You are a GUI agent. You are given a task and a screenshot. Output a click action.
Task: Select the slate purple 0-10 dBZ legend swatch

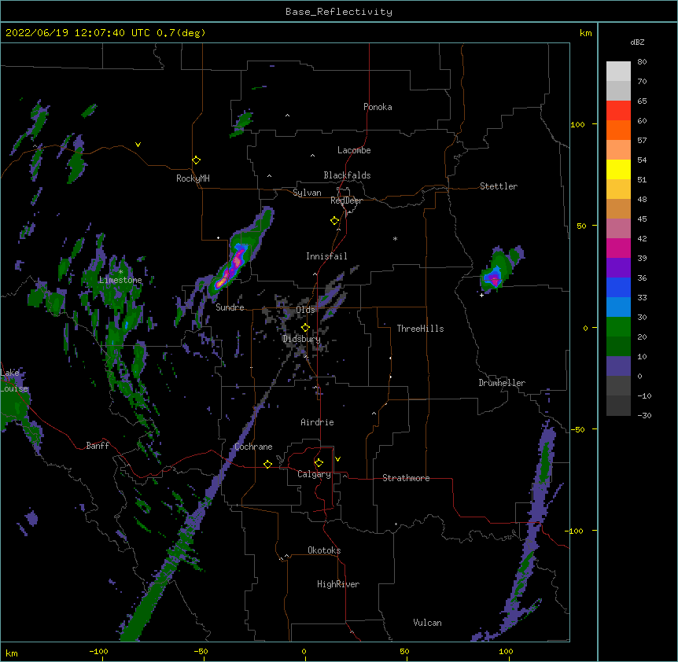(x=618, y=366)
